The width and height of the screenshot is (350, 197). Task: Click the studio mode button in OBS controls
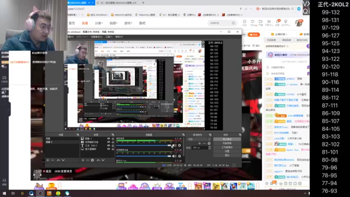[x=227, y=147]
